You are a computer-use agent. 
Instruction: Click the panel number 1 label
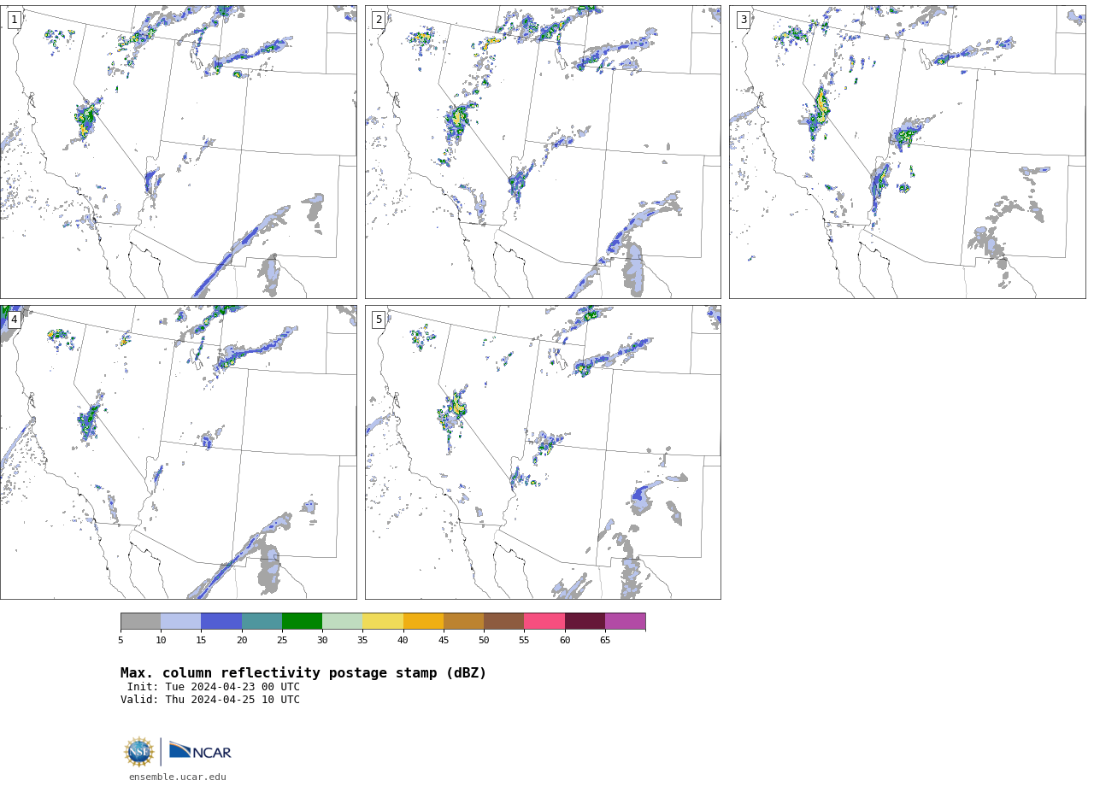pos(15,20)
